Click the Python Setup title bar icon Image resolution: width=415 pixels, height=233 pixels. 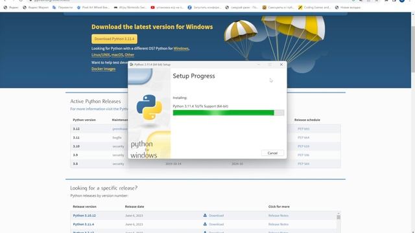[131, 65]
